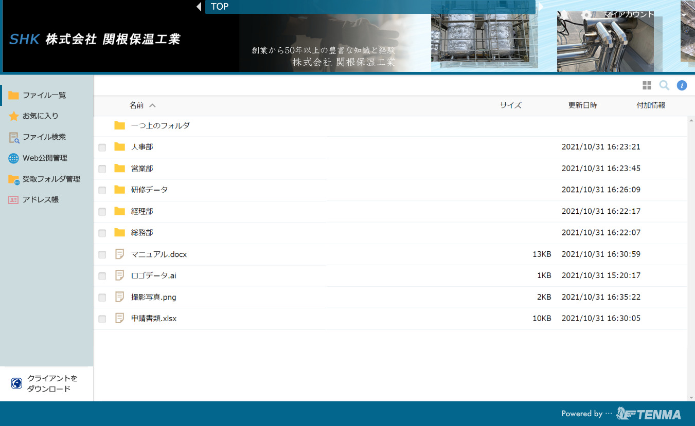Viewport: 695px width, 426px height.
Task: Sort by the 更新日時 column header
Action: coord(583,105)
